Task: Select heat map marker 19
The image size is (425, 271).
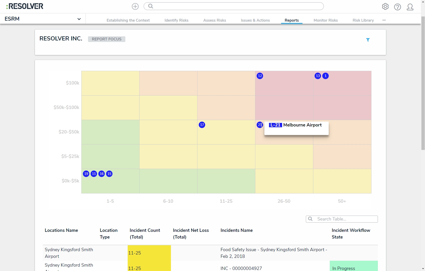Action: coord(86,174)
